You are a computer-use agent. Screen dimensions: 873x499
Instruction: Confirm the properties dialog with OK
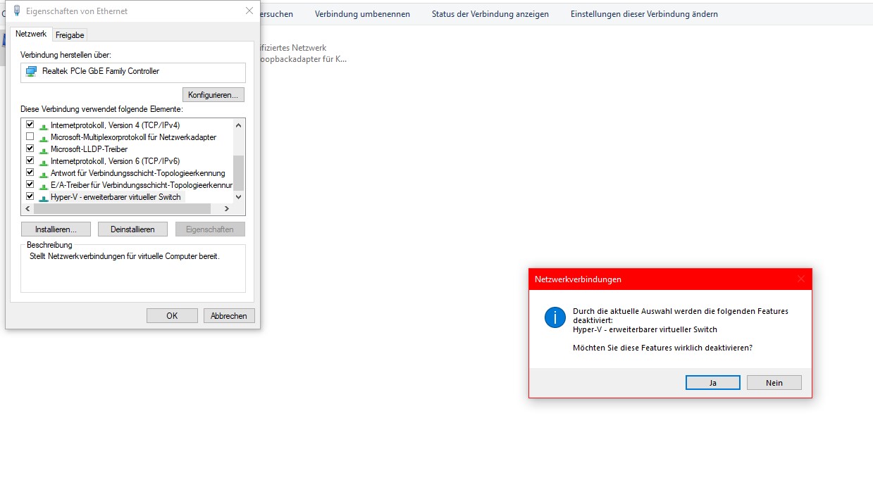[172, 316]
